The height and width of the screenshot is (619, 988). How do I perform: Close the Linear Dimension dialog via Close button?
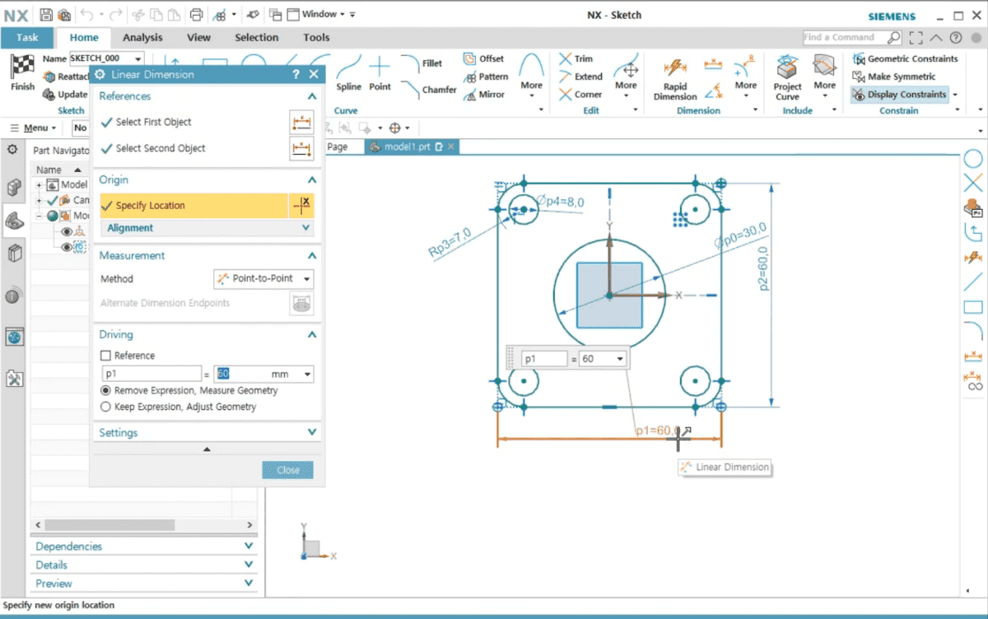click(x=288, y=470)
